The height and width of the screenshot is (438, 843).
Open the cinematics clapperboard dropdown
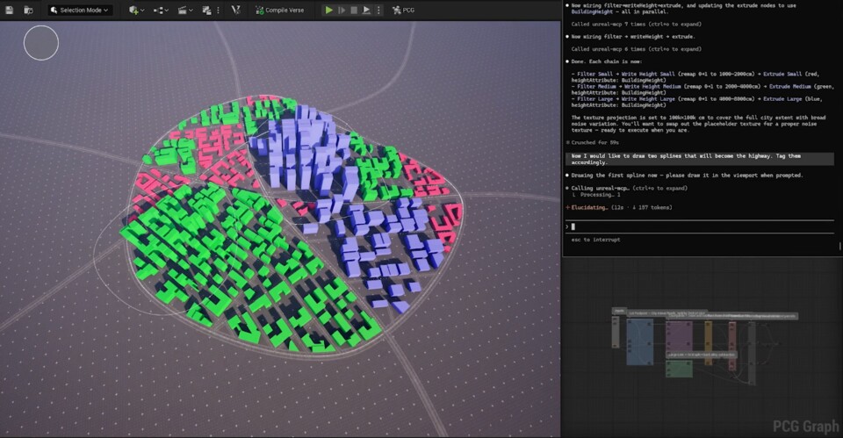pyautogui.click(x=185, y=10)
